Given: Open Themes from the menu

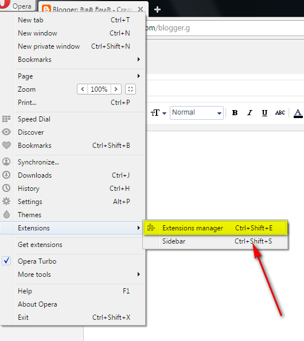Looking at the screenshot, I should click(73, 215).
